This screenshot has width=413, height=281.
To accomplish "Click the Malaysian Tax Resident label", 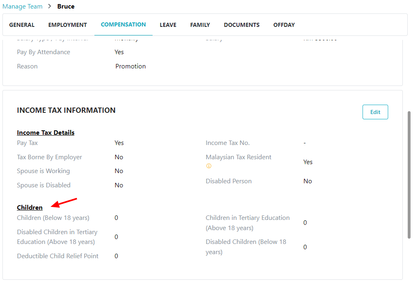I will pos(238,157).
